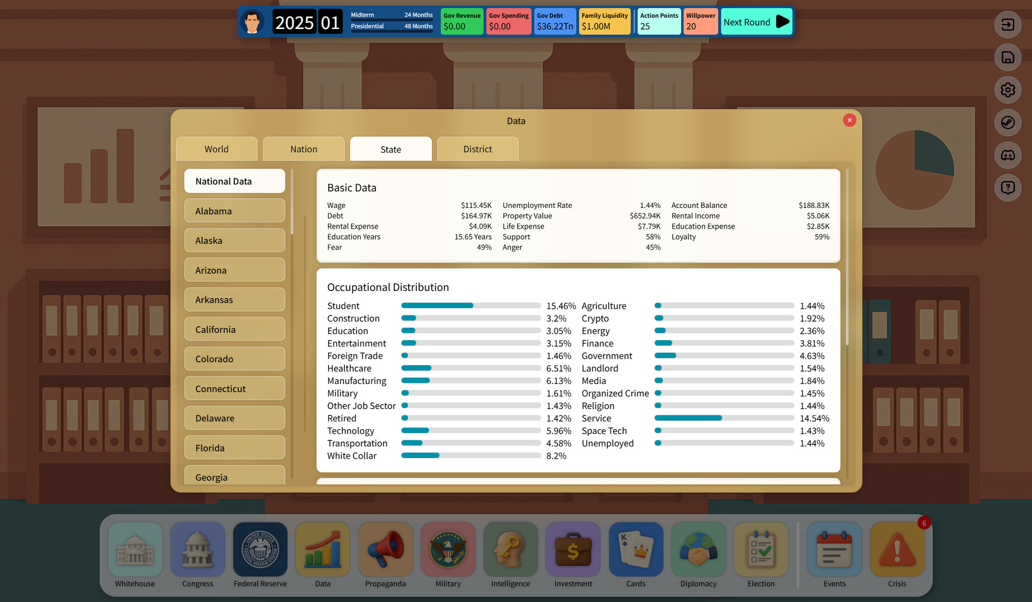Image resolution: width=1032 pixels, height=602 pixels.
Task: Switch to the World tab
Action: pyautogui.click(x=216, y=149)
